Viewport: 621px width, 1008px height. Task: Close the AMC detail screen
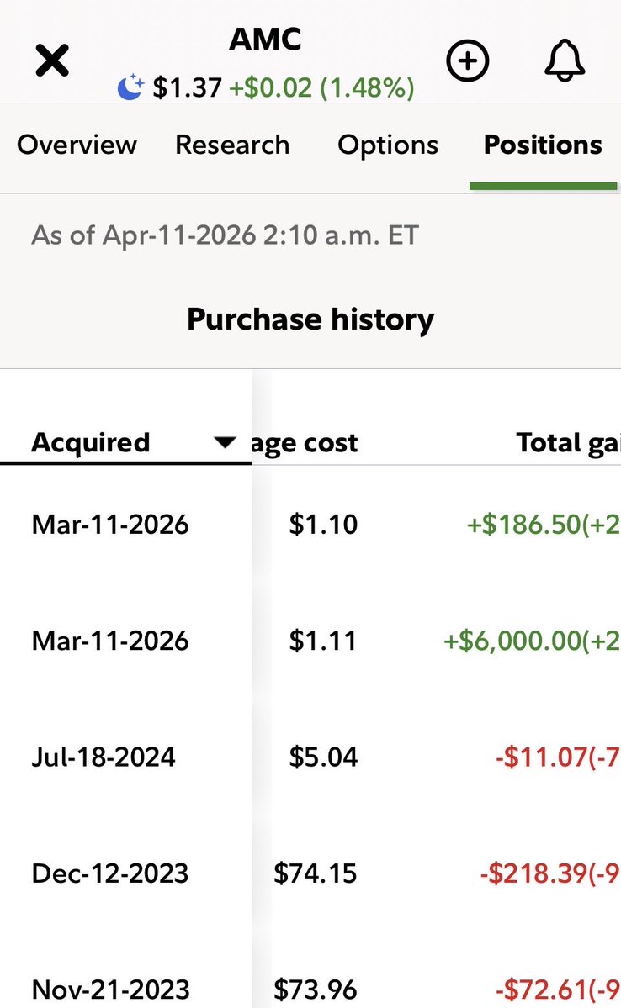[x=52, y=62]
